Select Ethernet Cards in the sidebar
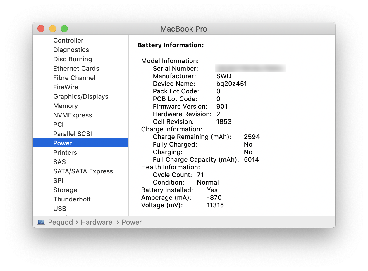 tap(80, 69)
